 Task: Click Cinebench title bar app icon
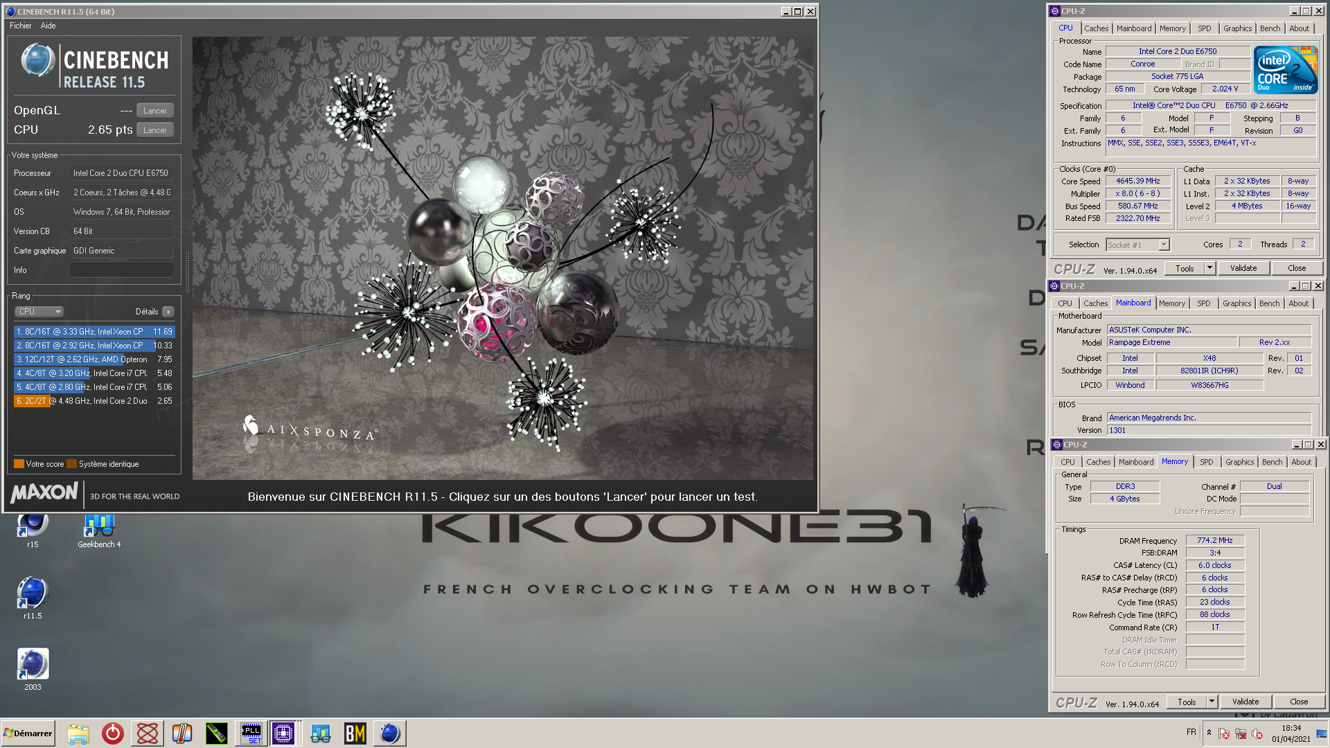[x=10, y=11]
